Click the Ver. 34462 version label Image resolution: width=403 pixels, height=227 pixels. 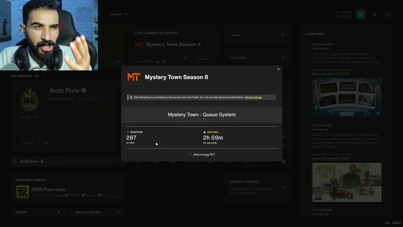point(393,223)
